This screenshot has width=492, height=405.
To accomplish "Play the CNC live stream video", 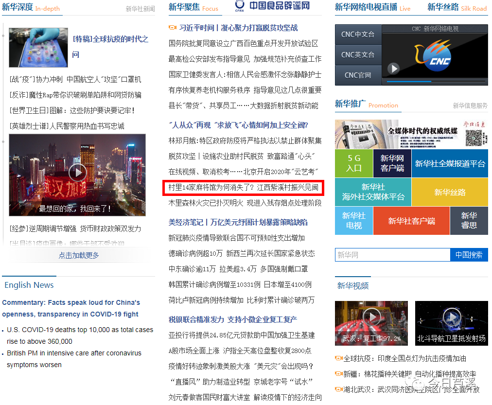I will tap(394, 69).
